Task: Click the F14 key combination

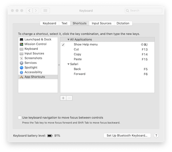Action: coord(145,54)
